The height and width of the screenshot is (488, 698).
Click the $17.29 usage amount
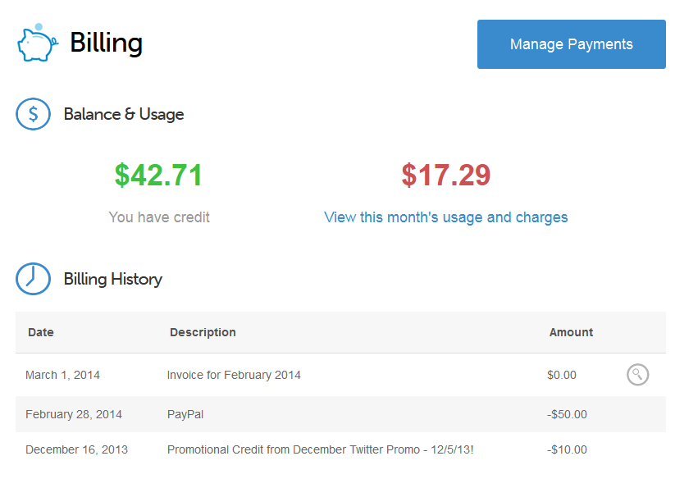pyautogui.click(x=445, y=175)
